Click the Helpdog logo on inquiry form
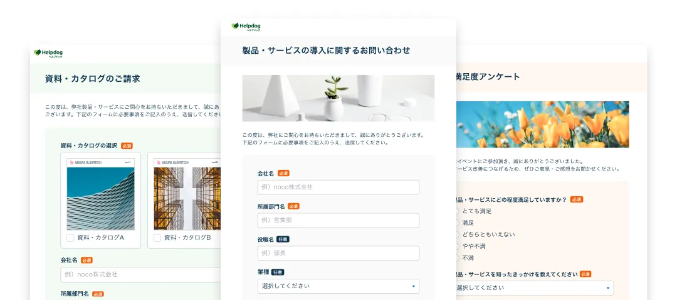The image size is (677, 300). 246,27
